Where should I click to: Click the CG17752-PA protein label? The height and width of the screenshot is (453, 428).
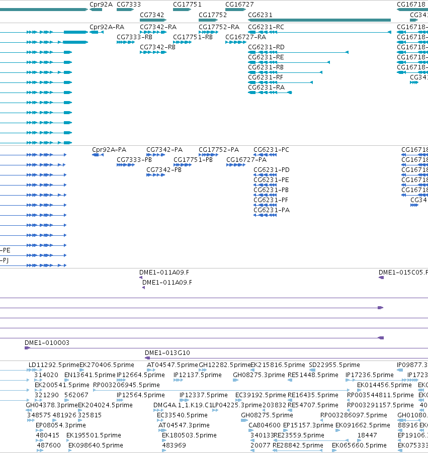coord(219,150)
